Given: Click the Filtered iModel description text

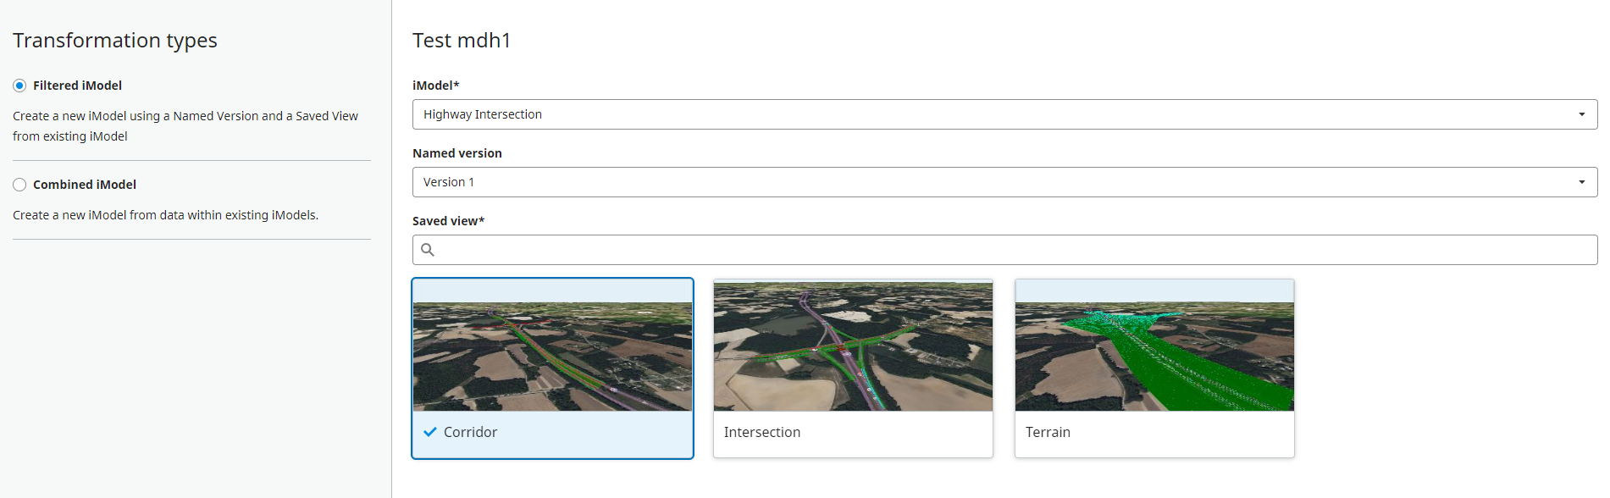Looking at the screenshot, I should (x=185, y=126).
